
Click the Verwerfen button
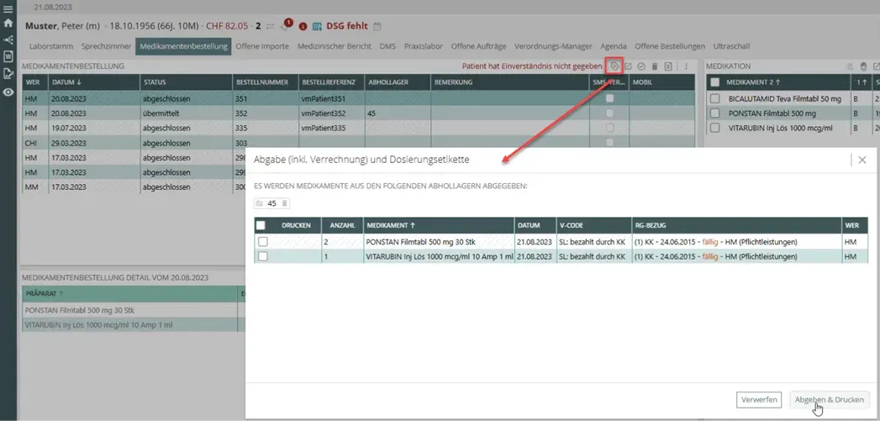point(759,400)
